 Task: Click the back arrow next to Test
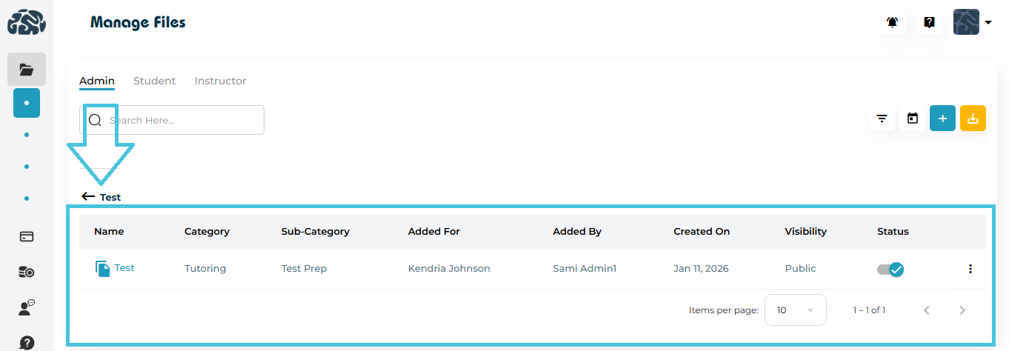(89, 197)
